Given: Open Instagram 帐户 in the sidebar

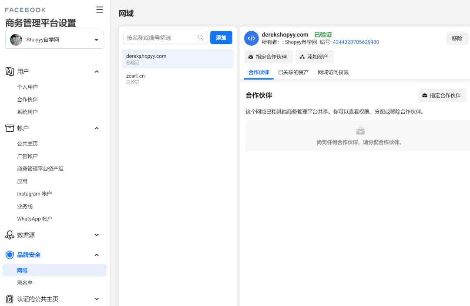Looking at the screenshot, I should coord(34,194).
